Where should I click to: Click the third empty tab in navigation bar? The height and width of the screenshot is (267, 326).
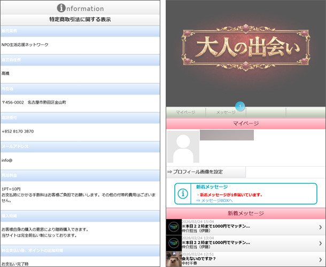[266, 113]
